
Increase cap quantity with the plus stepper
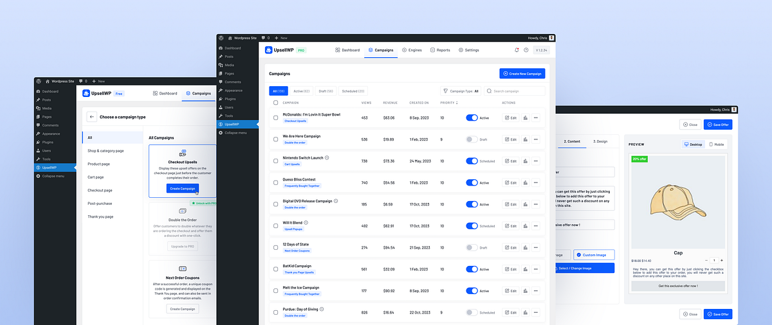pyautogui.click(x=721, y=260)
